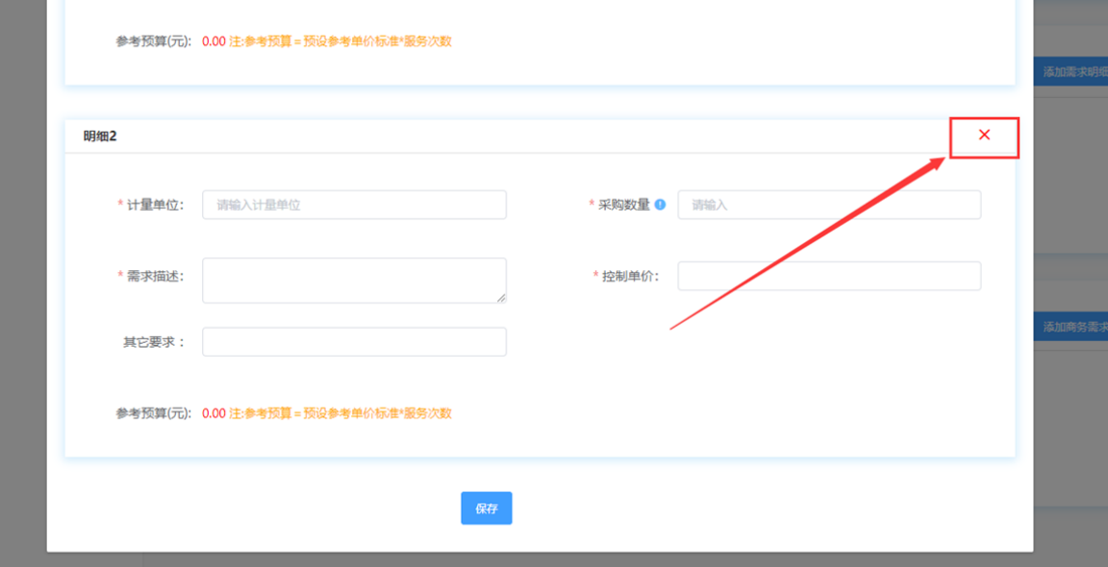Screen dimensions: 1108x567
Task: Select the 控制单价 input field
Action: tap(829, 276)
